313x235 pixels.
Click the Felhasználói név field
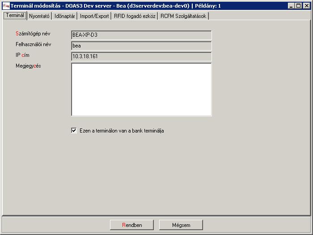(x=141, y=46)
